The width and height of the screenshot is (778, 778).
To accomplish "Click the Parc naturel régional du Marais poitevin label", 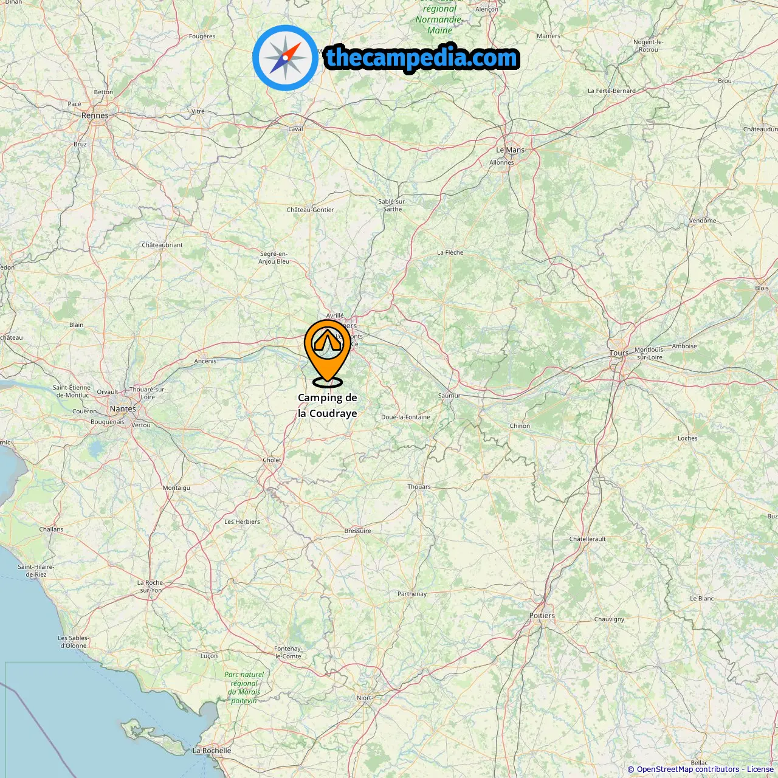I will [244, 687].
